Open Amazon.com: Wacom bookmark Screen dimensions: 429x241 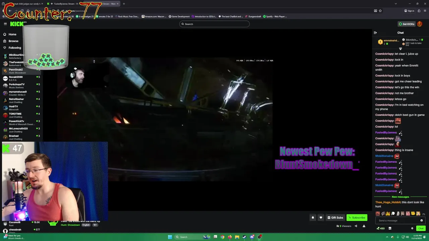pyautogui.click(x=154, y=16)
